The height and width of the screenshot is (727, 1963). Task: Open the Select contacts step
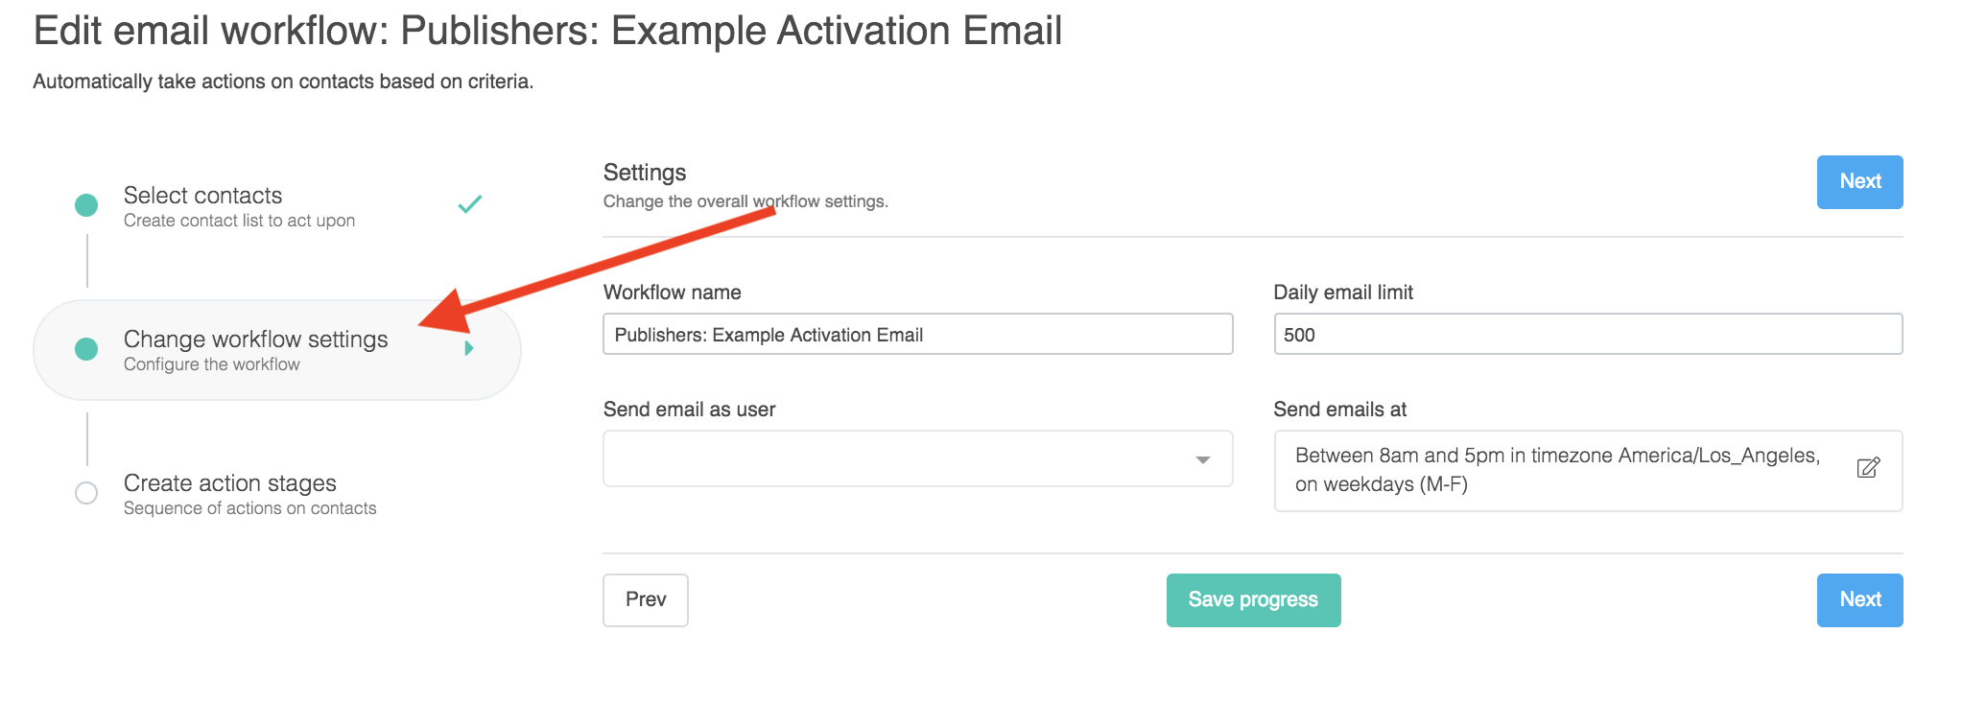tap(203, 197)
